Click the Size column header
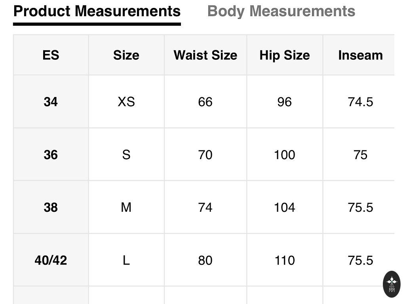Image resolution: width=407 pixels, height=304 pixels. 126,55
